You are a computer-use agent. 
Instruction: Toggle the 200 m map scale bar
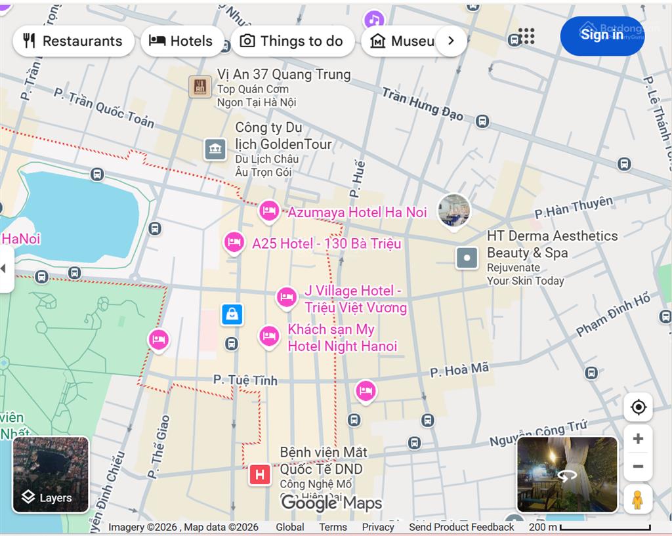point(590,527)
